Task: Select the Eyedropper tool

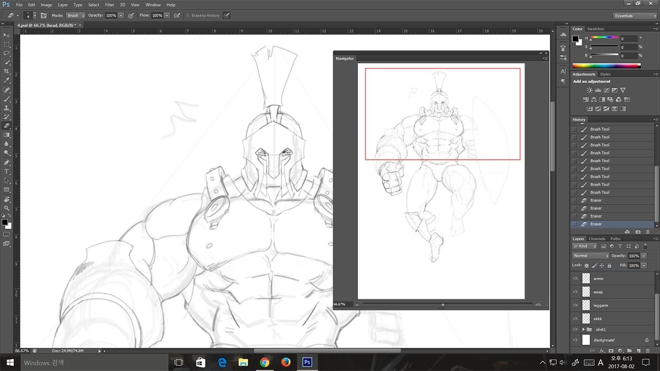Action: click(x=7, y=80)
